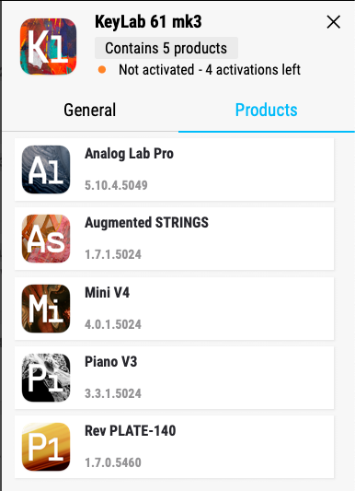Select the Augmented STRINGS product title

click(x=146, y=223)
